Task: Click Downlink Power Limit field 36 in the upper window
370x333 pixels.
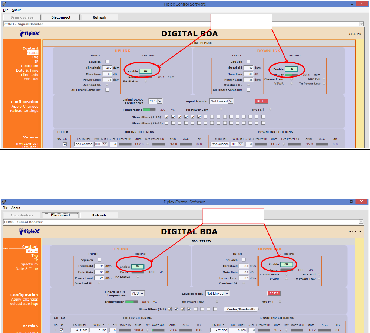Action: click(x=248, y=80)
